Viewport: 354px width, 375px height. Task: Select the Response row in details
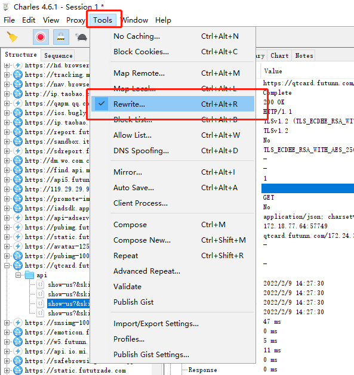coord(202,370)
